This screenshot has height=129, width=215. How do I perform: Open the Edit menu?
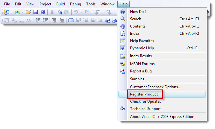pyautogui.click(x=18, y=4)
